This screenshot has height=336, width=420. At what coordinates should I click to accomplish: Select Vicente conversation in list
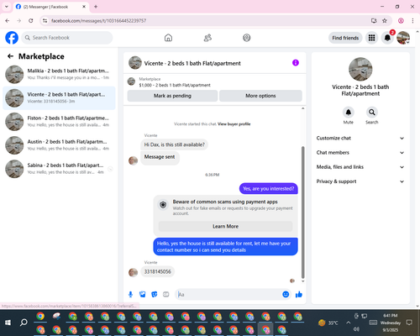click(59, 98)
